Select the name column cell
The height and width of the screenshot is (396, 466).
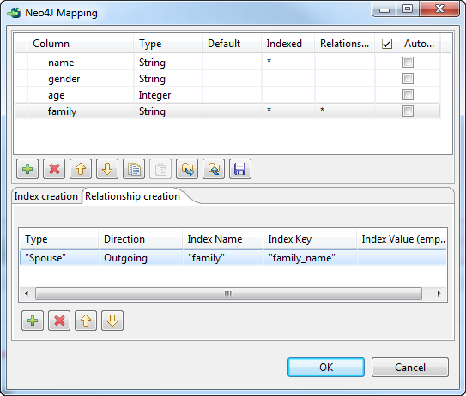pos(81,63)
